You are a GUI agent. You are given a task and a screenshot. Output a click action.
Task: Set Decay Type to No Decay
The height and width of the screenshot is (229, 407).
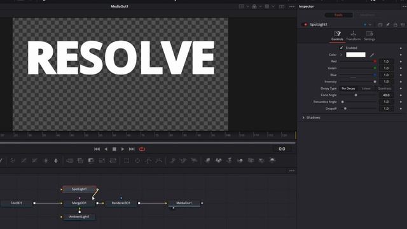(348, 88)
